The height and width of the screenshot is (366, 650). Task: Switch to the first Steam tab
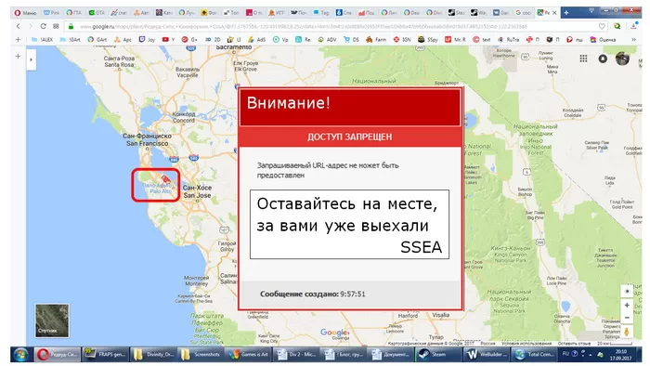click(x=457, y=13)
